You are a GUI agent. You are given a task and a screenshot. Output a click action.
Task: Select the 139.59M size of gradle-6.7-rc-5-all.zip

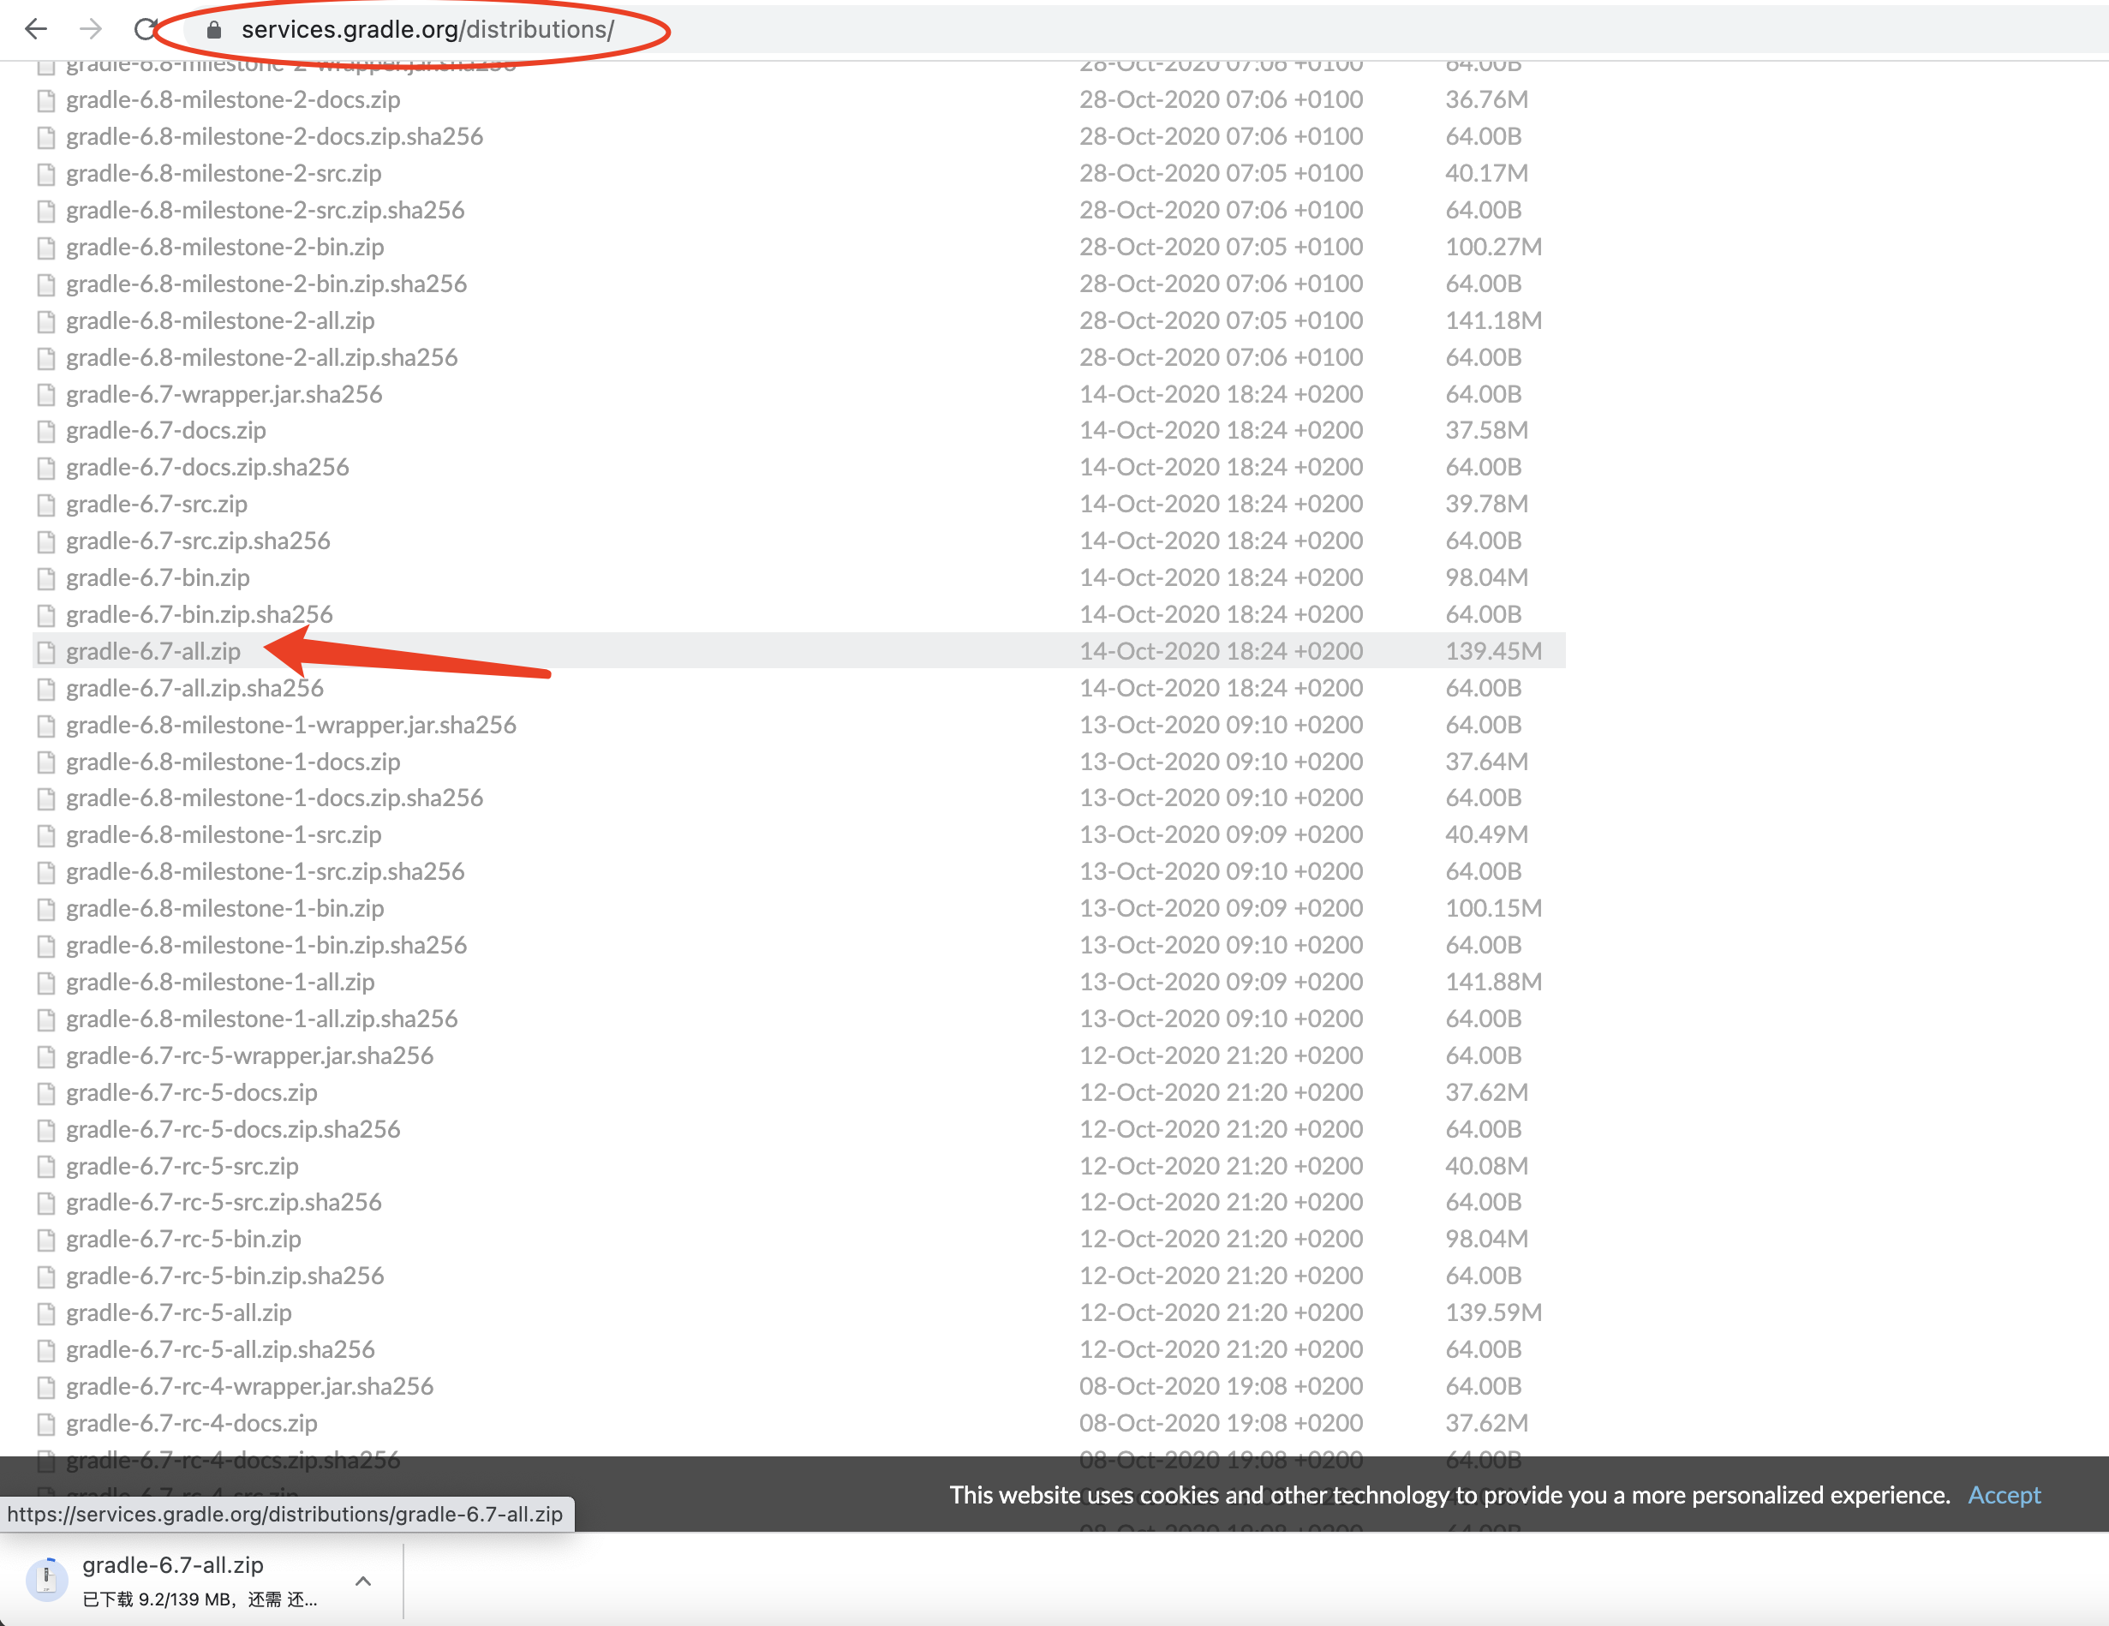[x=1493, y=1313]
